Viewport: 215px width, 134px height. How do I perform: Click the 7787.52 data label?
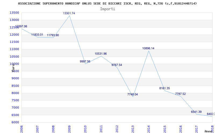tap(180, 94)
